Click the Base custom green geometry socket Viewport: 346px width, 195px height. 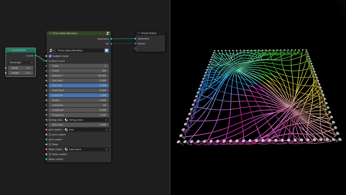point(46,159)
